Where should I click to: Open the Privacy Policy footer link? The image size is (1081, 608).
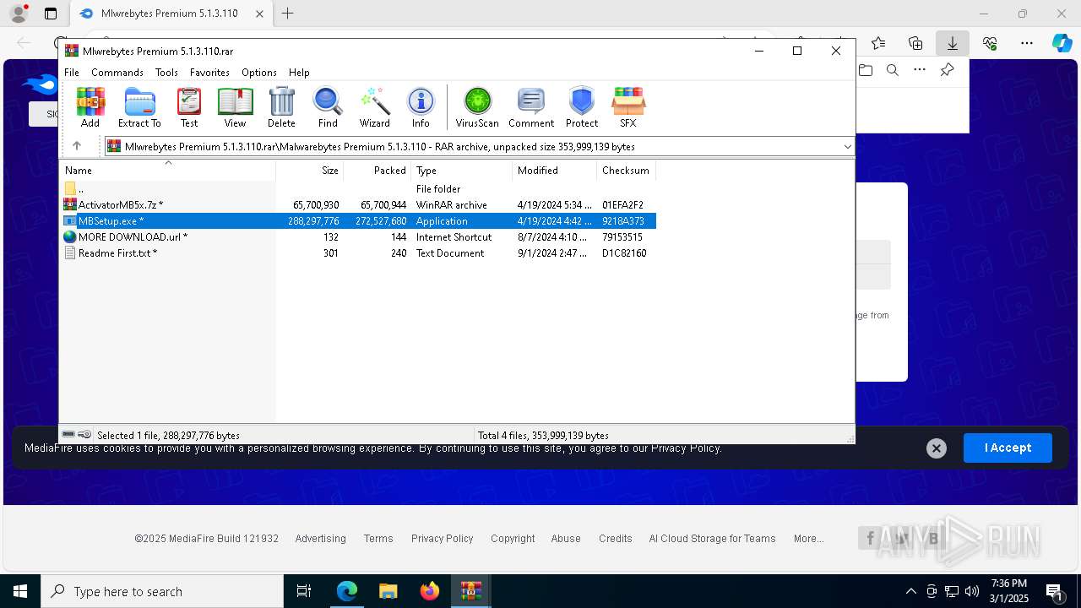[x=442, y=539]
